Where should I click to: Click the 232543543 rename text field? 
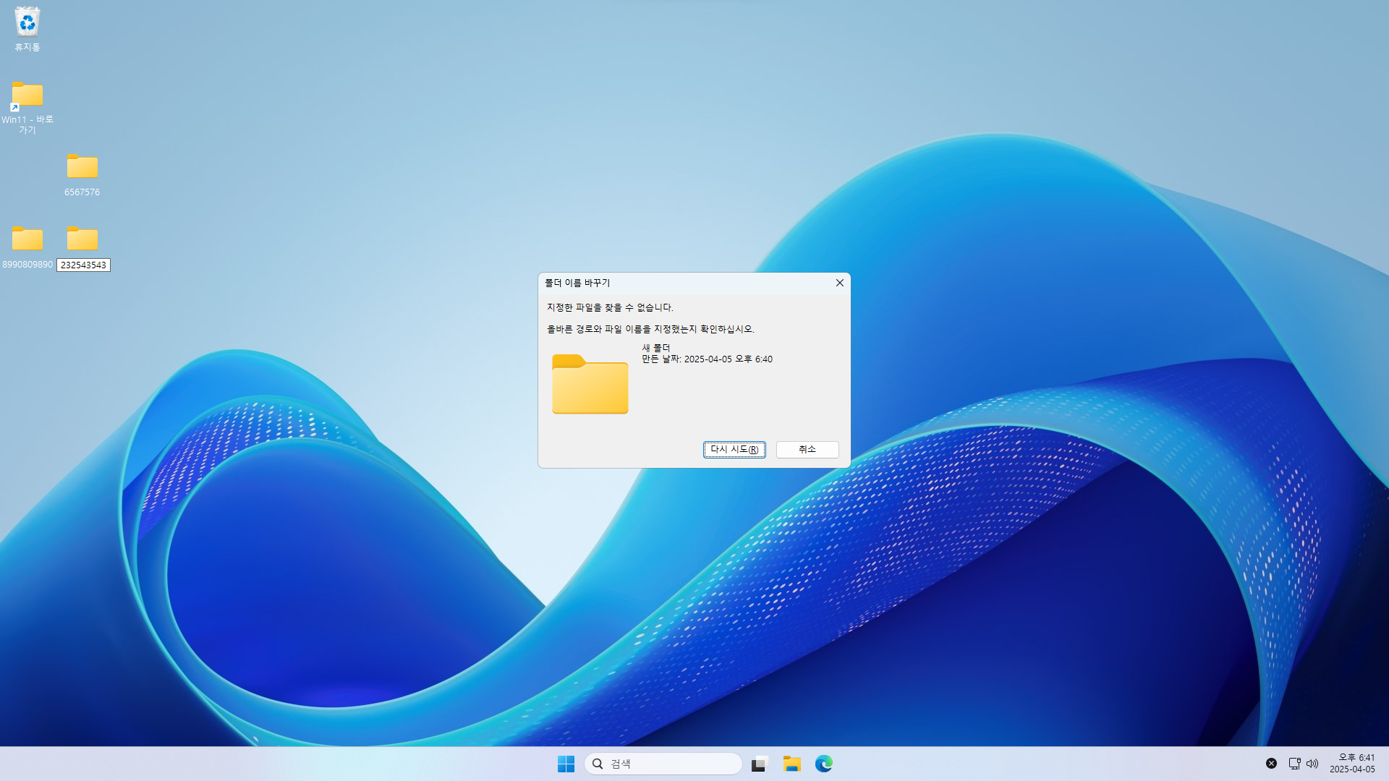[83, 265]
